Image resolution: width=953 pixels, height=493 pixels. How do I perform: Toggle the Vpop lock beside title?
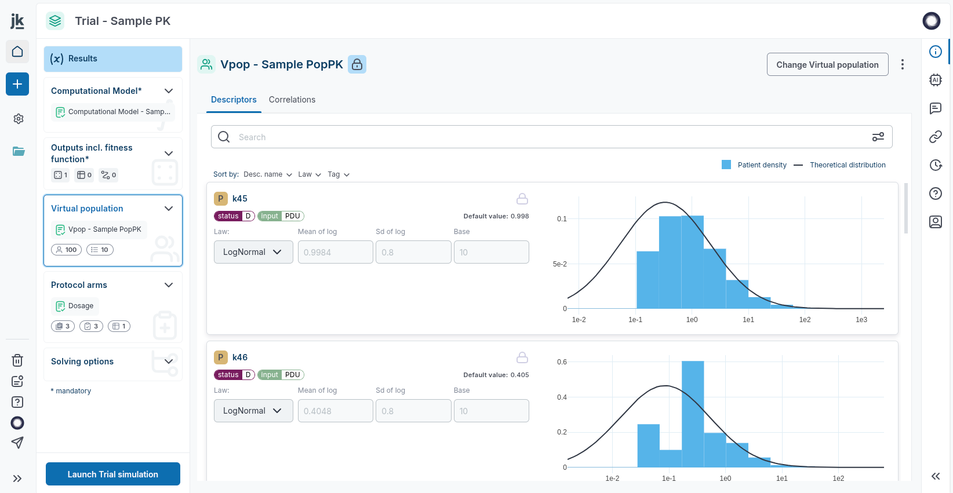pyautogui.click(x=357, y=64)
